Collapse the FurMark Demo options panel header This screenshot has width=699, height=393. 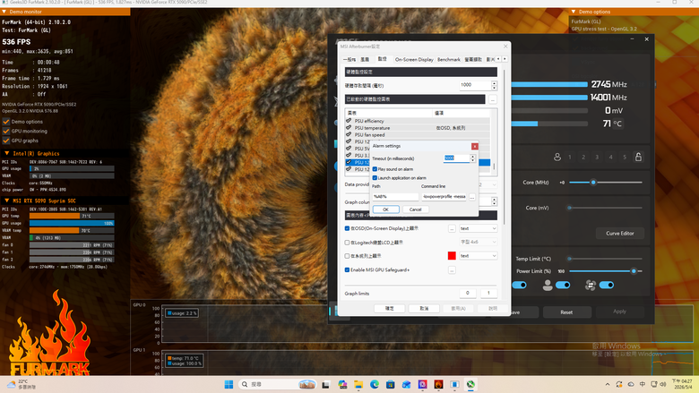574,12
